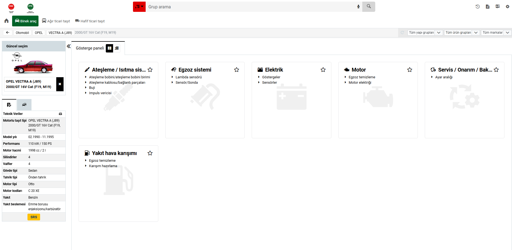This screenshot has height=250, width=512.
Task: Open the Egzoz sistemi heading
Action: click(x=195, y=70)
